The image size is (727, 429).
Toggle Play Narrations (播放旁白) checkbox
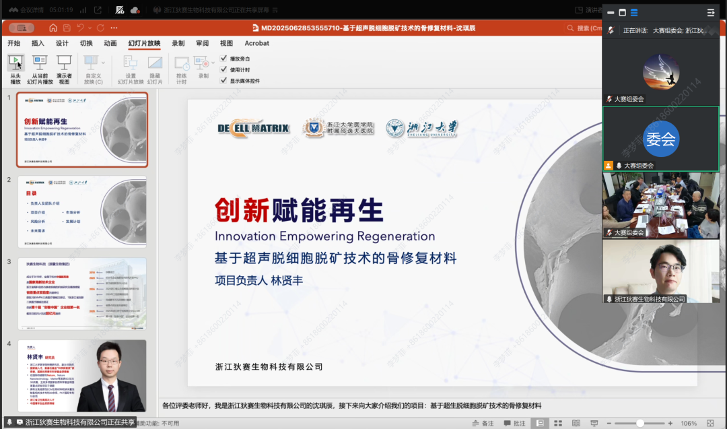[x=223, y=59]
